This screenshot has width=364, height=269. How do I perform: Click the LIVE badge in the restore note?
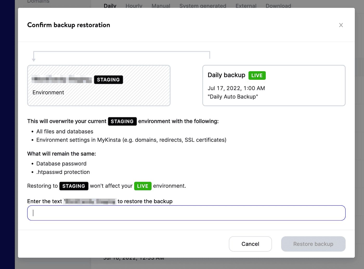coord(143,186)
